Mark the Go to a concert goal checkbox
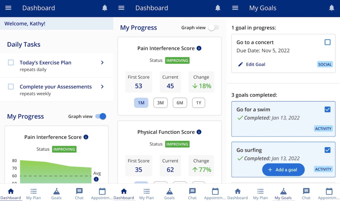Viewport: 340px width, 201px height. (327, 42)
